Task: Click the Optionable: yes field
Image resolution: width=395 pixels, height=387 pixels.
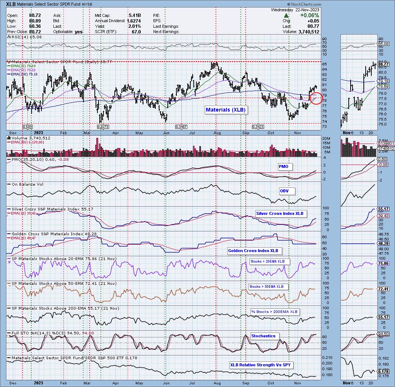Action: (x=68, y=32)
